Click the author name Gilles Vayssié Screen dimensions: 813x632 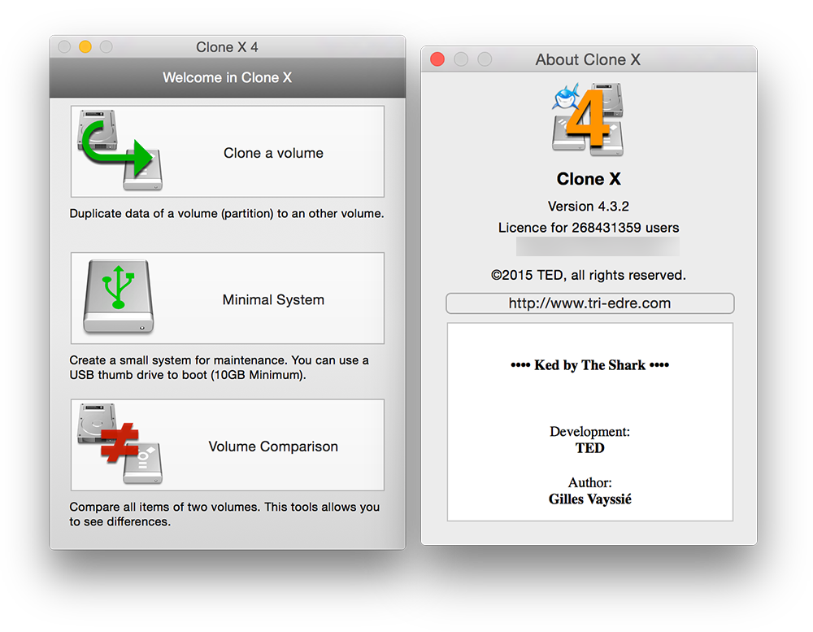point(590,499)
